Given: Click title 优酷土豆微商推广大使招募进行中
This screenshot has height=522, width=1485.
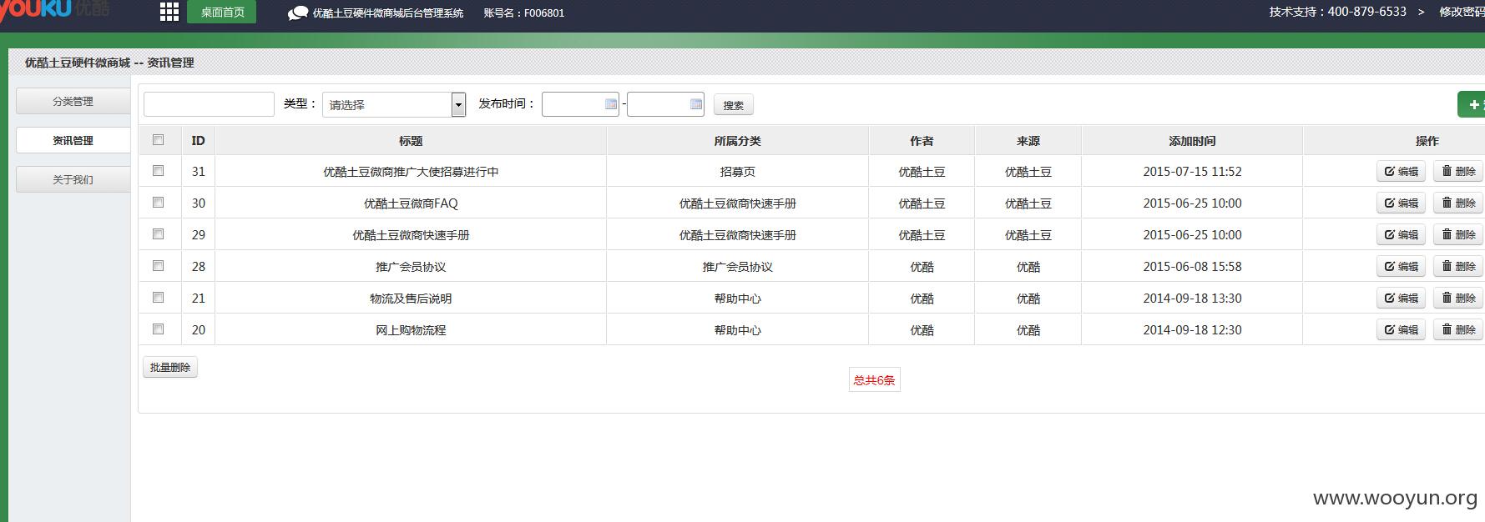Looking at the screenshot, I should (411, 172).
